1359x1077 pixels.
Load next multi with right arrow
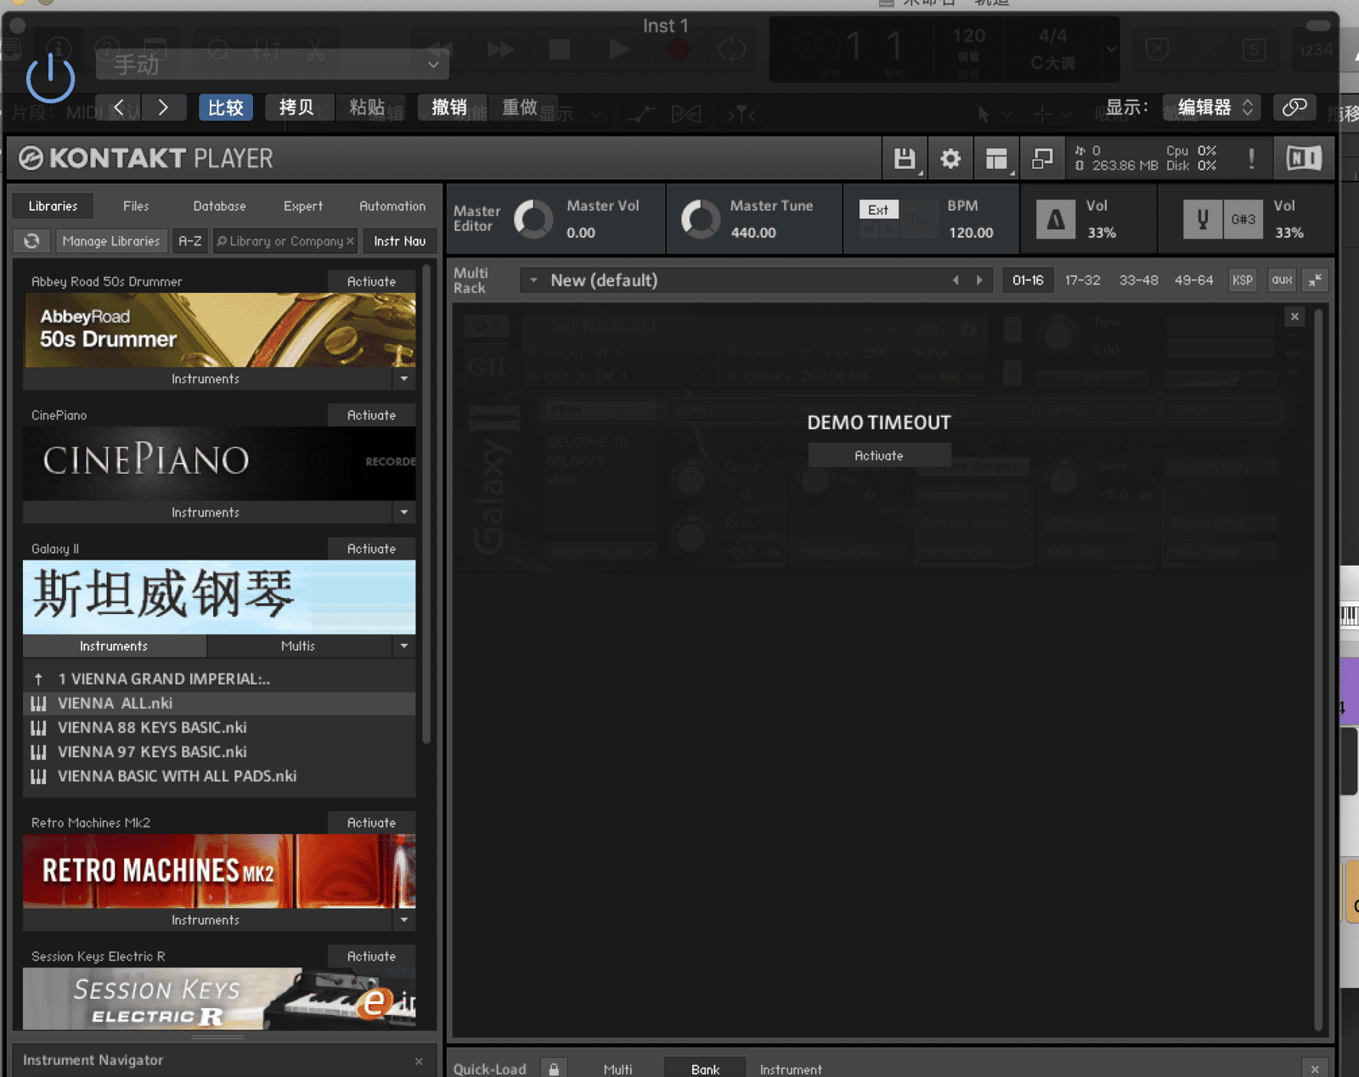pyautogui.click(x=979, y=280)
